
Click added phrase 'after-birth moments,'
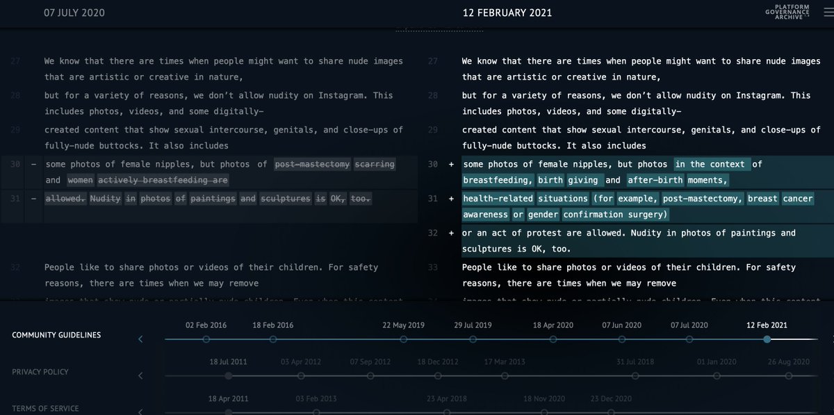tap(677, 181)
